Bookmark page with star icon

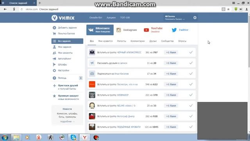[x=228, y=9]
